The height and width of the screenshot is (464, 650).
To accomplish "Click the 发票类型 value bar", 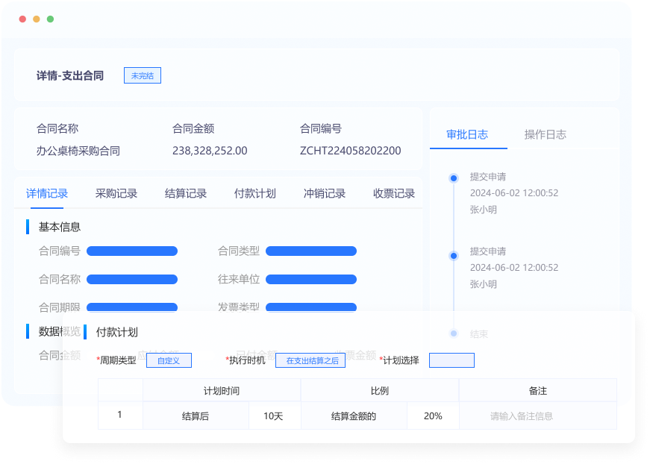I will point(311,307).
